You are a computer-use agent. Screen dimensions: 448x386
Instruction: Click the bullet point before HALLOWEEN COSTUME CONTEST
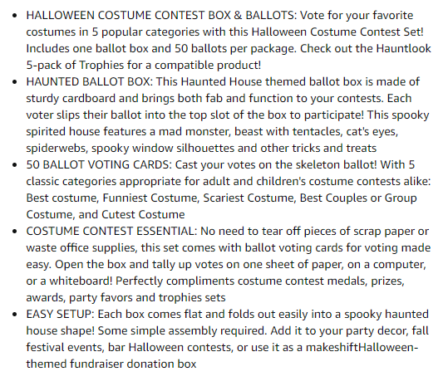pyautogui.click(x=15, y=16)
